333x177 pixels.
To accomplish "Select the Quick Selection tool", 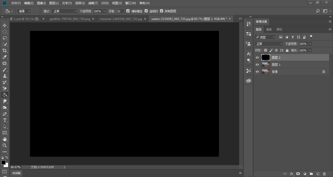I will coord(4,44).
